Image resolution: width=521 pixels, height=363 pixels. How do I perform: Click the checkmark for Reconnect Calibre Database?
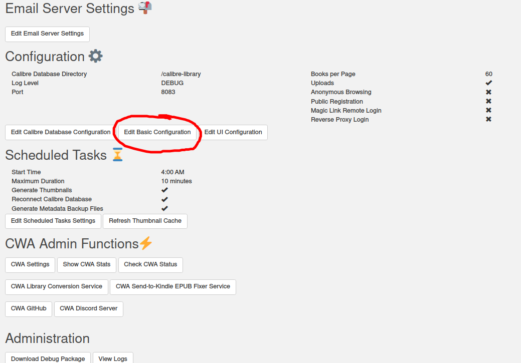point(164,199)
